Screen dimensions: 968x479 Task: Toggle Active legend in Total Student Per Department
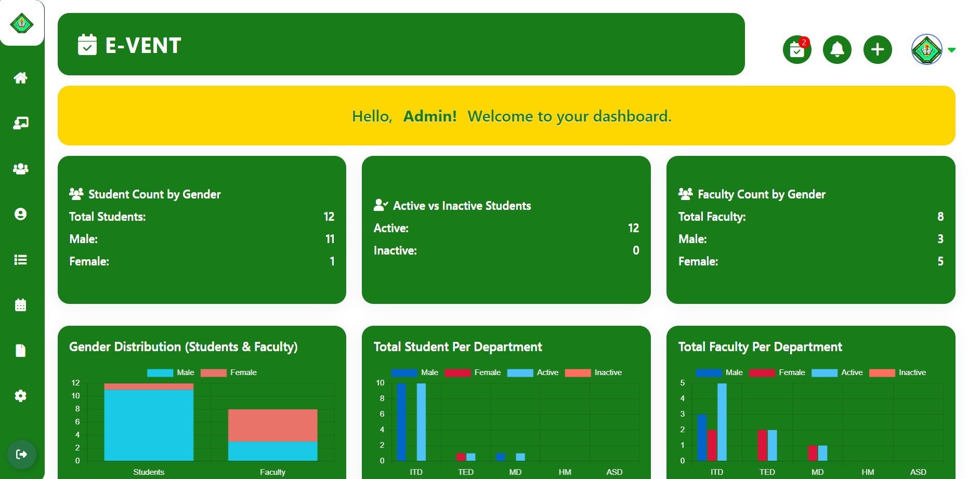(x=533, y=372)
